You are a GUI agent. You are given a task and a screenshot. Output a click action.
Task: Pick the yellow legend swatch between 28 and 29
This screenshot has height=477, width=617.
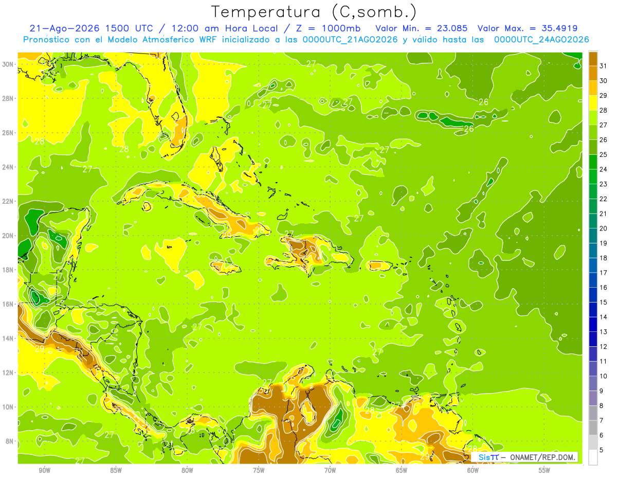click(x=593, y=103)
